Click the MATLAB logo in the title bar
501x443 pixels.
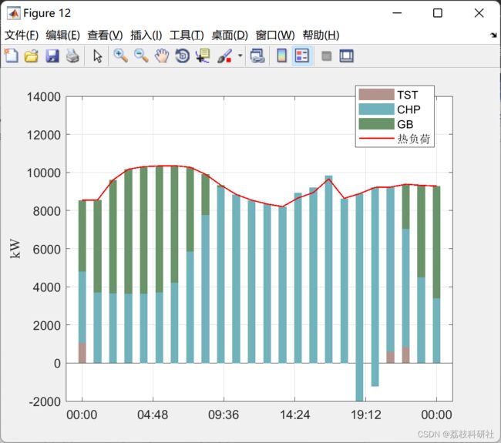coord(13,13)
